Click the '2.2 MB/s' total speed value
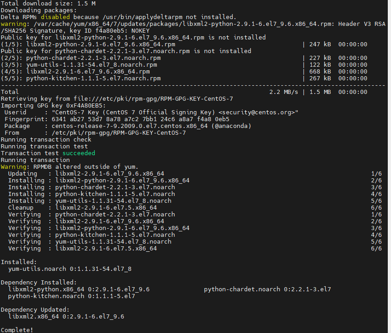The image size is (391, 333). point(283,92)
